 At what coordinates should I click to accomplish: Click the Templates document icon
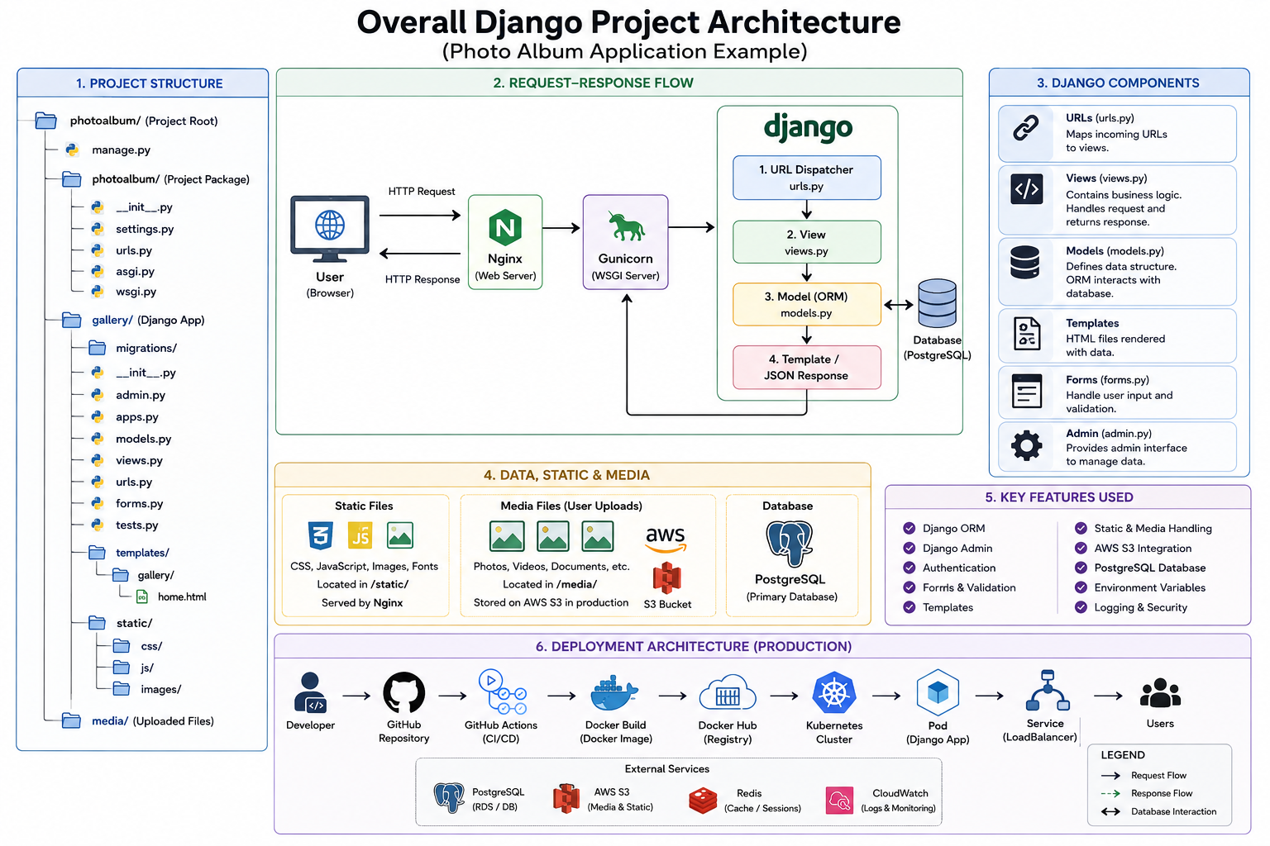coord(1027,334)
